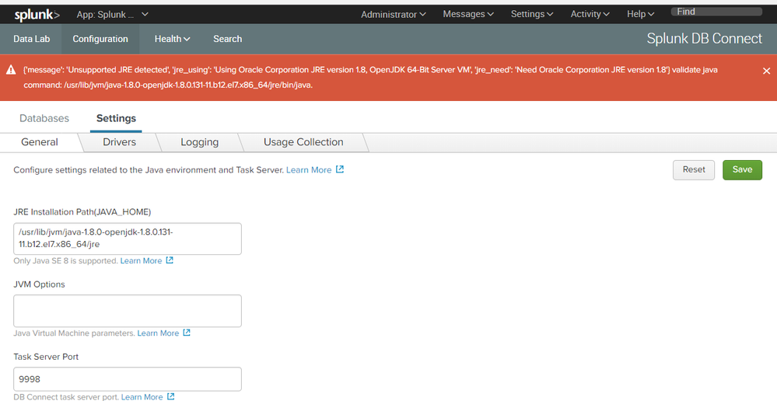
Task: Follow Learn More link for task server port
Action: [142, 396]
